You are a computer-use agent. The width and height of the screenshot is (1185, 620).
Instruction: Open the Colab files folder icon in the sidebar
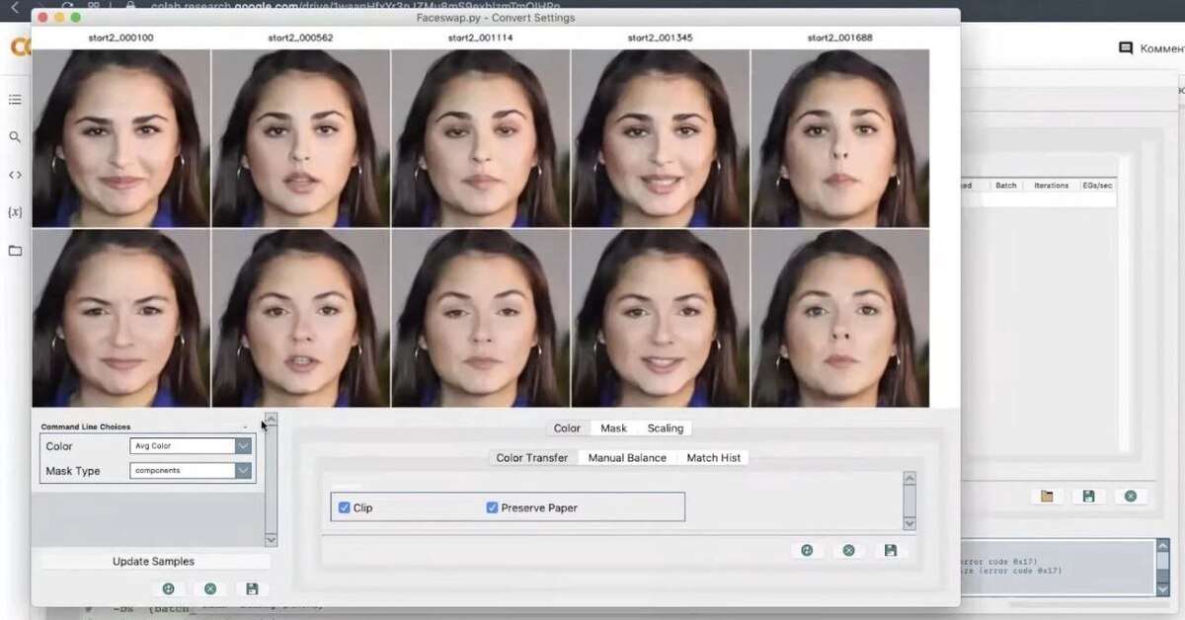point(15,251)
